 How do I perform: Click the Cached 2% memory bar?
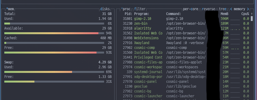(x=54, y=43)
